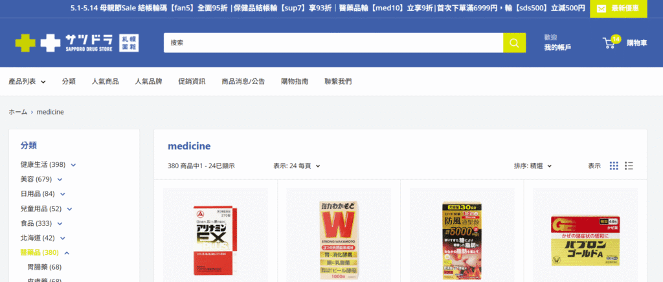Open 購物指南 menu item
This screenshot has width=663, height=282.
coord(295,81)
